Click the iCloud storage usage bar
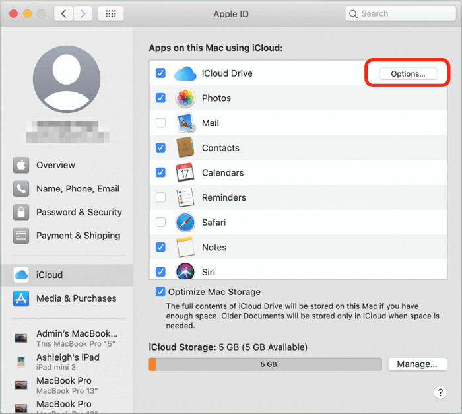This screenshot has height=414, width=462. tap(265, 364)
